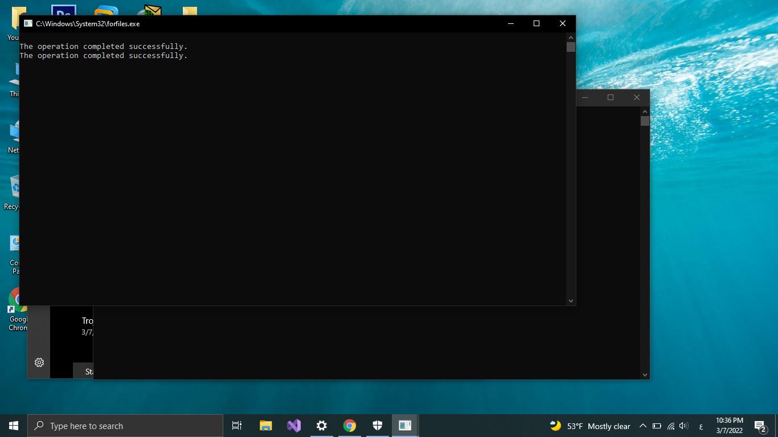Open the network connections tray icon
778x437 pixels.
(671, 426)
